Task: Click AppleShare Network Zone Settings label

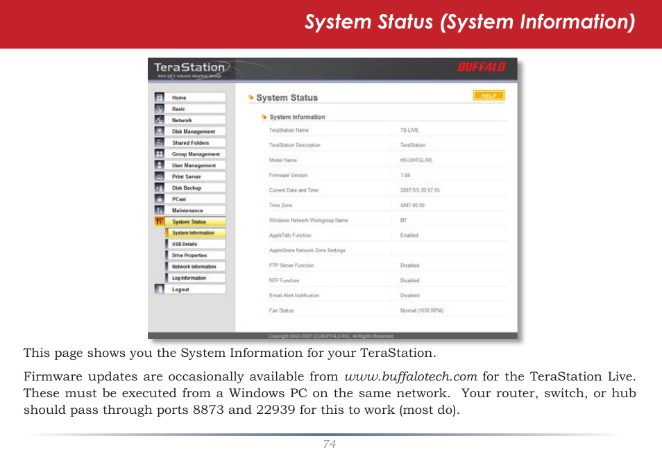Action: [307, 250]
